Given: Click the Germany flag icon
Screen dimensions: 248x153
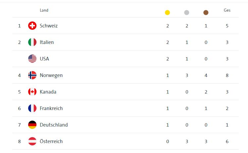Looking at the screenshot, I should click(32, 125).
